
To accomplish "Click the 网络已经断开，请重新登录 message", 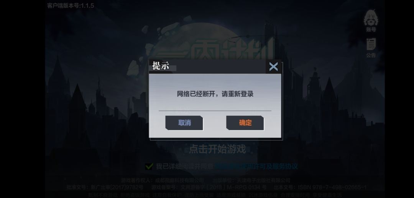I will [215, 94].
